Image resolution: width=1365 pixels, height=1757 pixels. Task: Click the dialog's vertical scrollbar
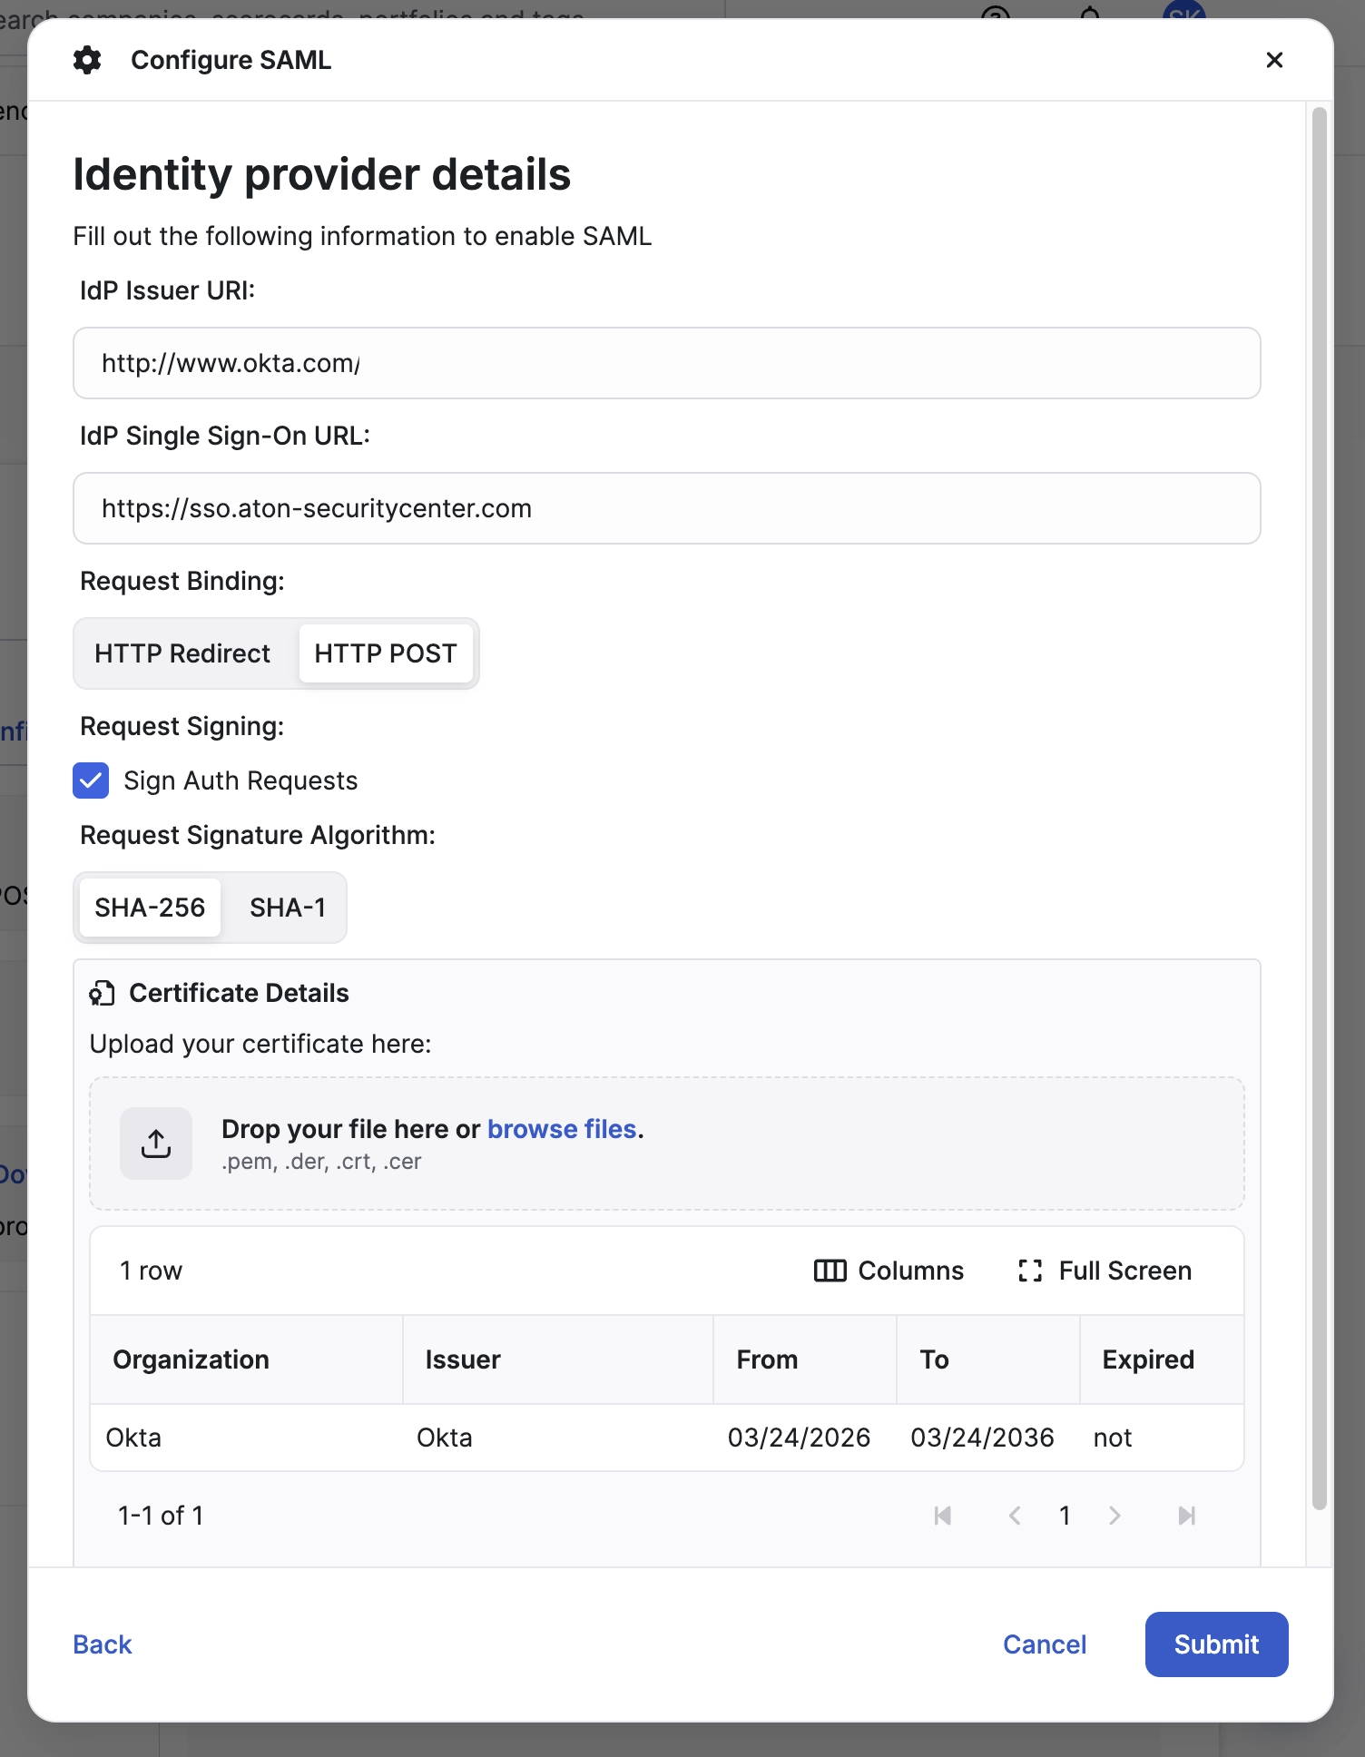pyautogui.click(x=1320, y=808)
